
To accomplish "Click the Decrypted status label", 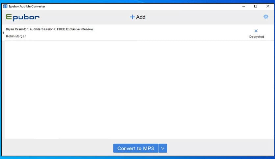I will pyautogui.click(x=257, y=37).
